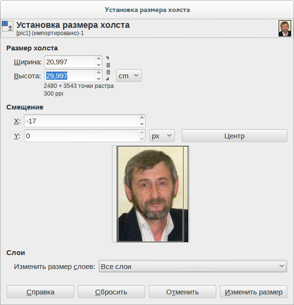294x305 pixels.
Task: Open the cm units dropdown
Action: (129, 76)
